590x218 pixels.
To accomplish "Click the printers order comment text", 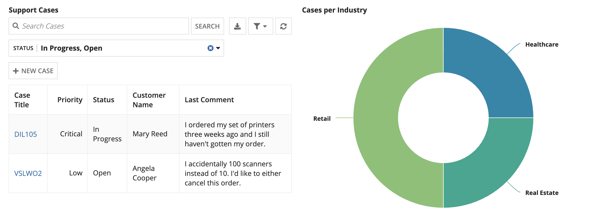I will 230,134.
